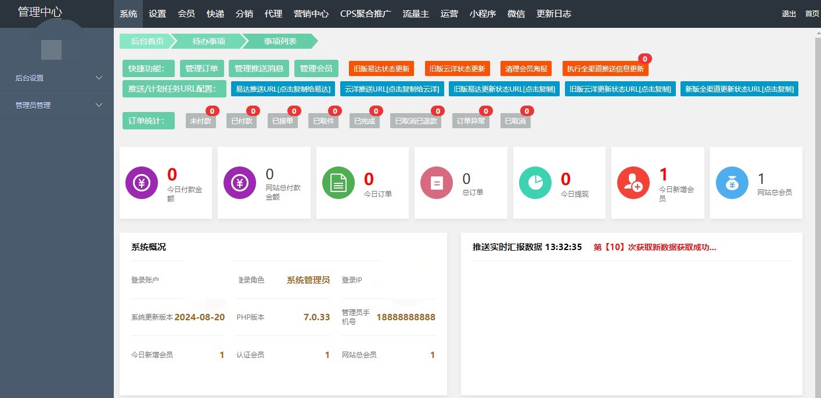Click the admin avatar in the sidebar
Screen dimensions: 821x398
(x=51, y=49)
